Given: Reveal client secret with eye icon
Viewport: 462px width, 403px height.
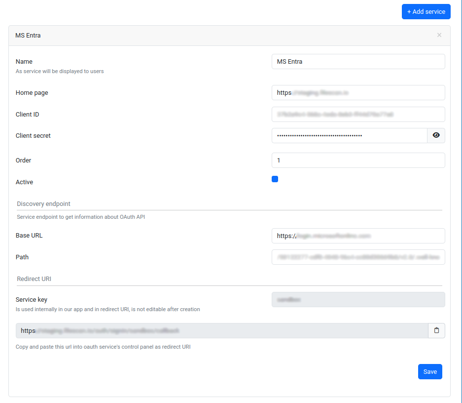Looking at the screenshot, I should 436,135.
